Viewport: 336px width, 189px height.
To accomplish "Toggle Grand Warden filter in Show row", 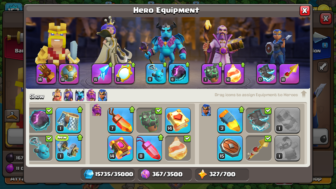I will click(91, 95).
